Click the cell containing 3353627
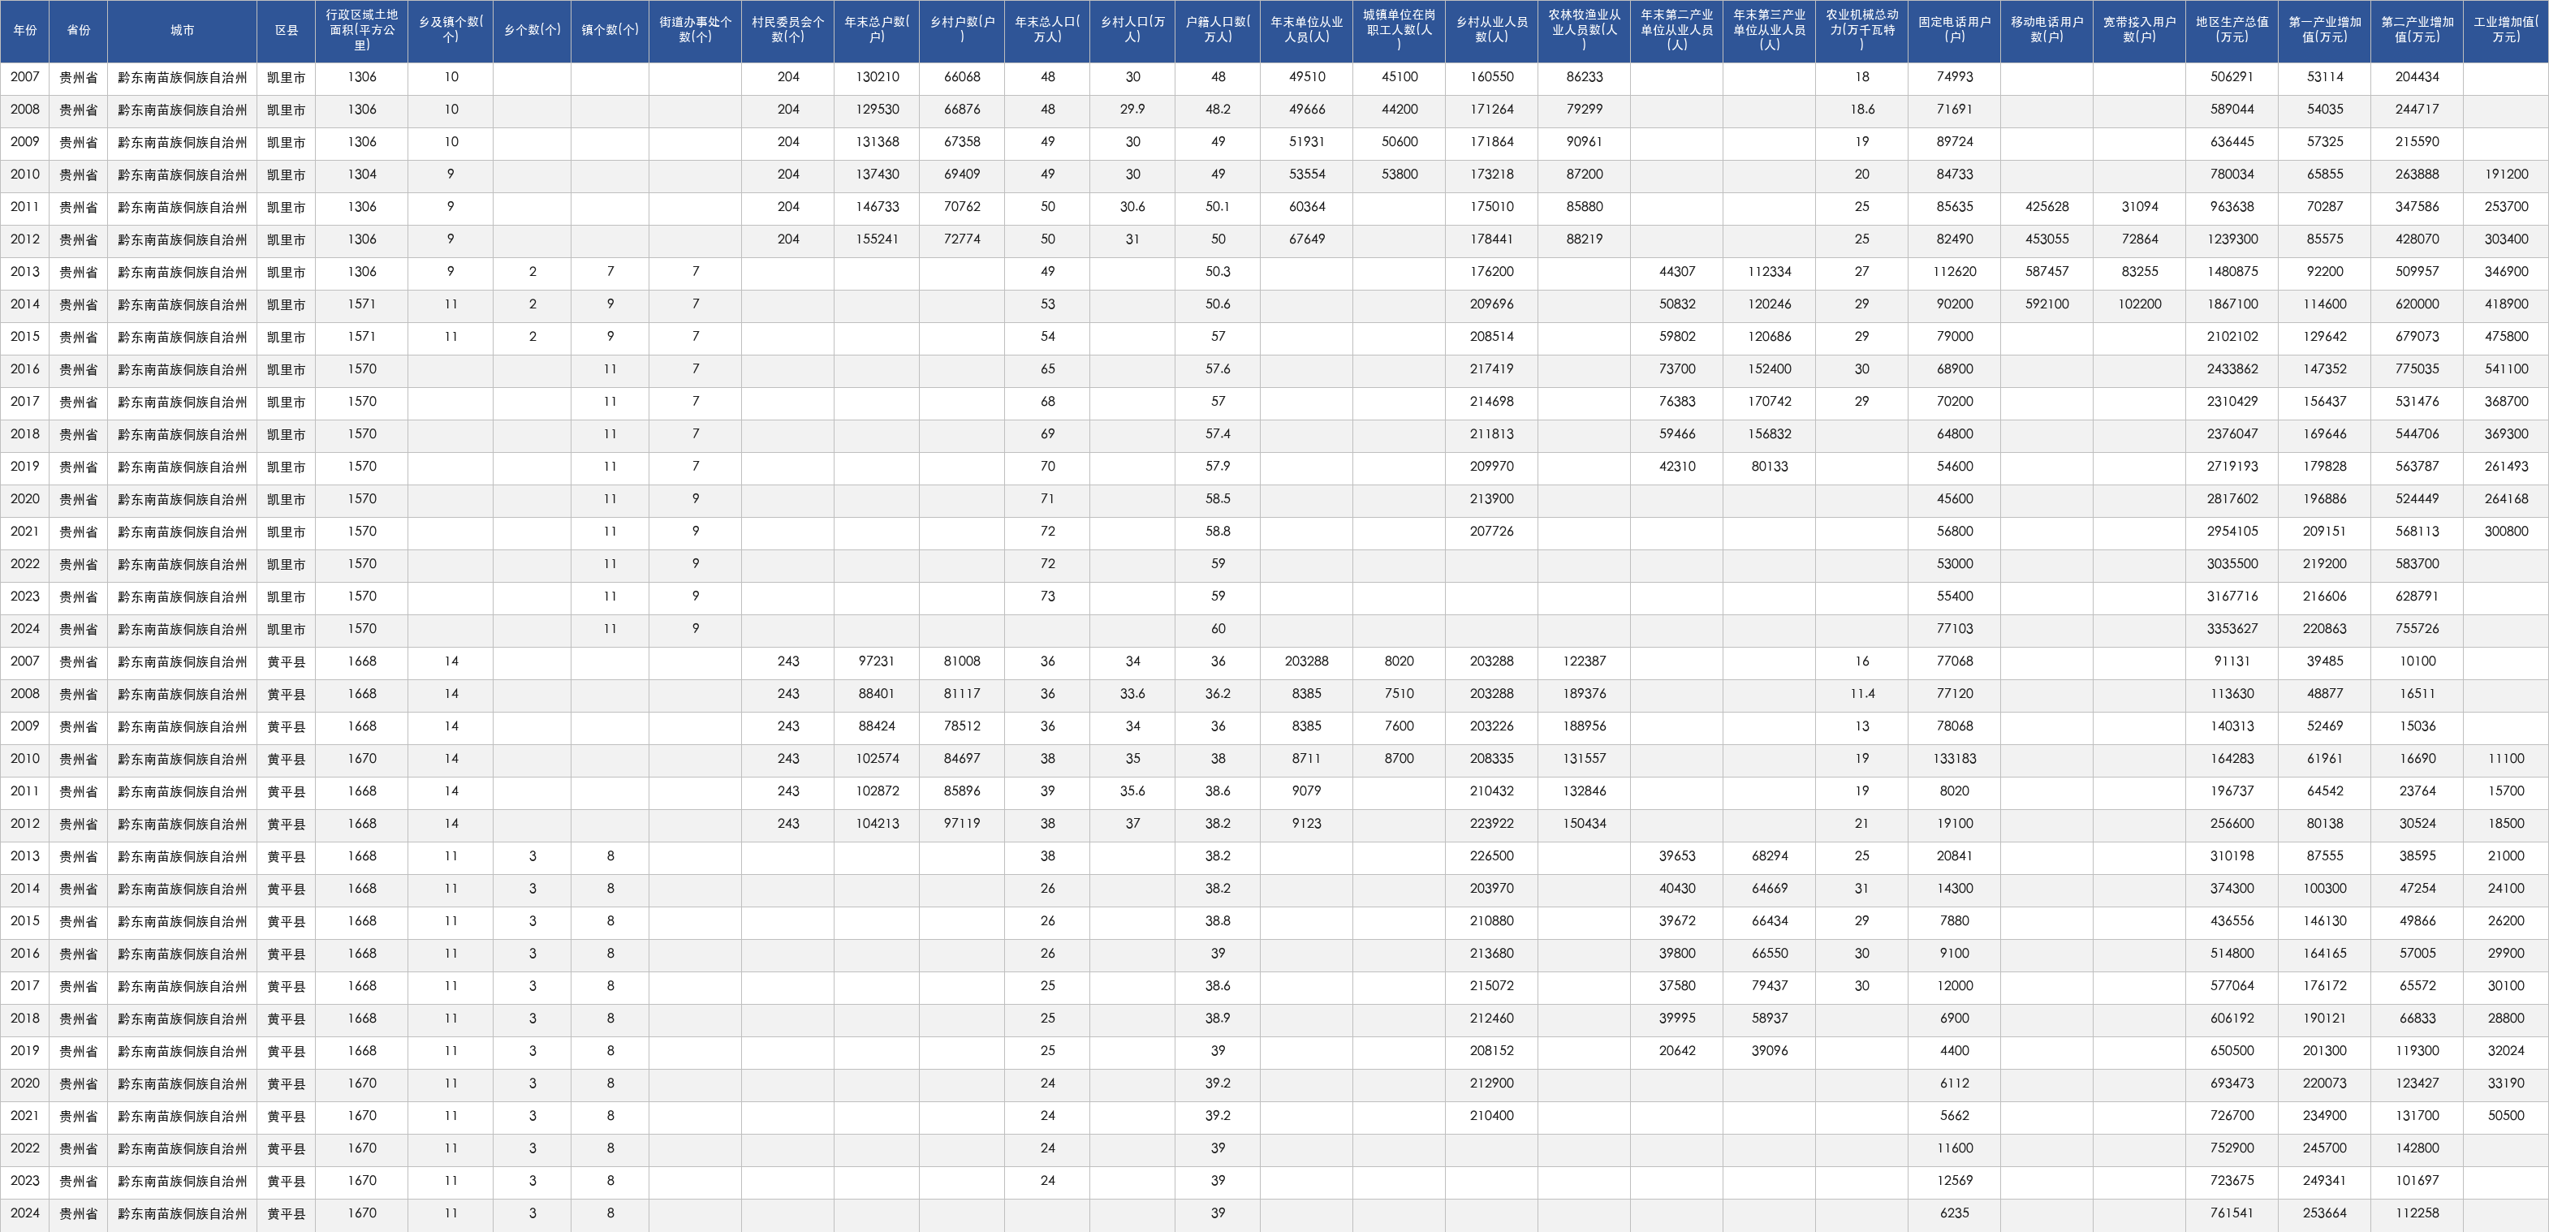2549x1232 pixels. (x=2232, y=628)
